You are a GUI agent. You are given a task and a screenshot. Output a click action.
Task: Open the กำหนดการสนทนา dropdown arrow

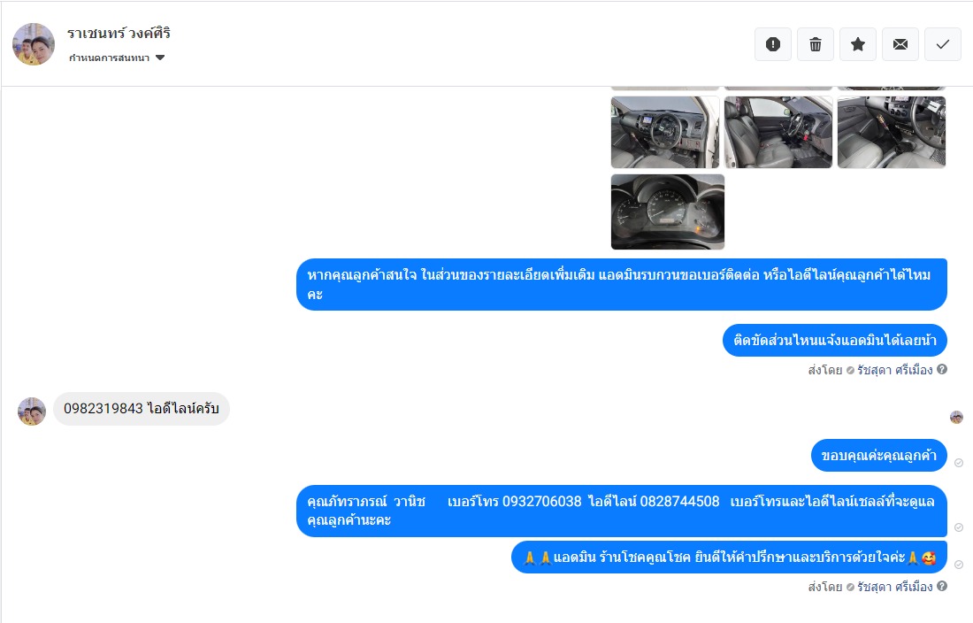[x=160, y=58]
